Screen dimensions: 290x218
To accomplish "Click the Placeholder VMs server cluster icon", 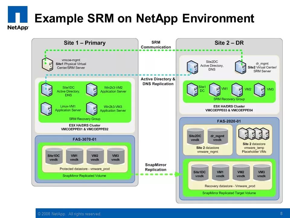I will tap(254, 134).
